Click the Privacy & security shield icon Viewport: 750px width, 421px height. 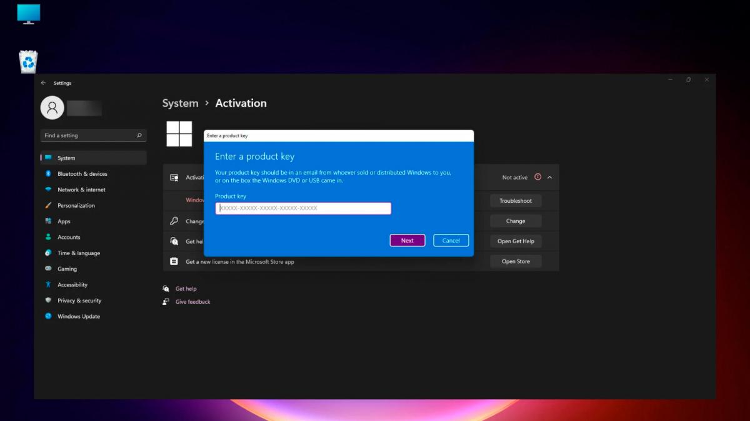[48, 301]
